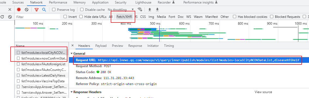The image size is (309, 98).
Task: Collapse the General section
Action: click(71, 54)
